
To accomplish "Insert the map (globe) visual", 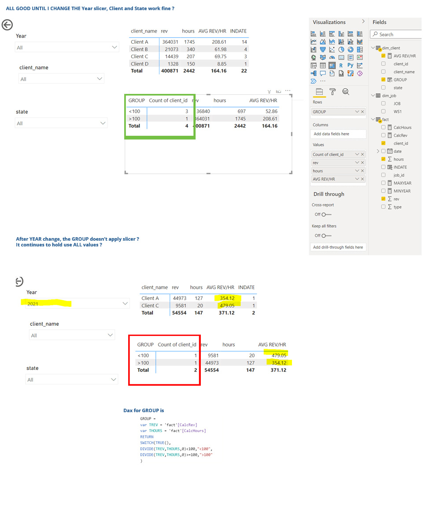I will pos(314,57).
